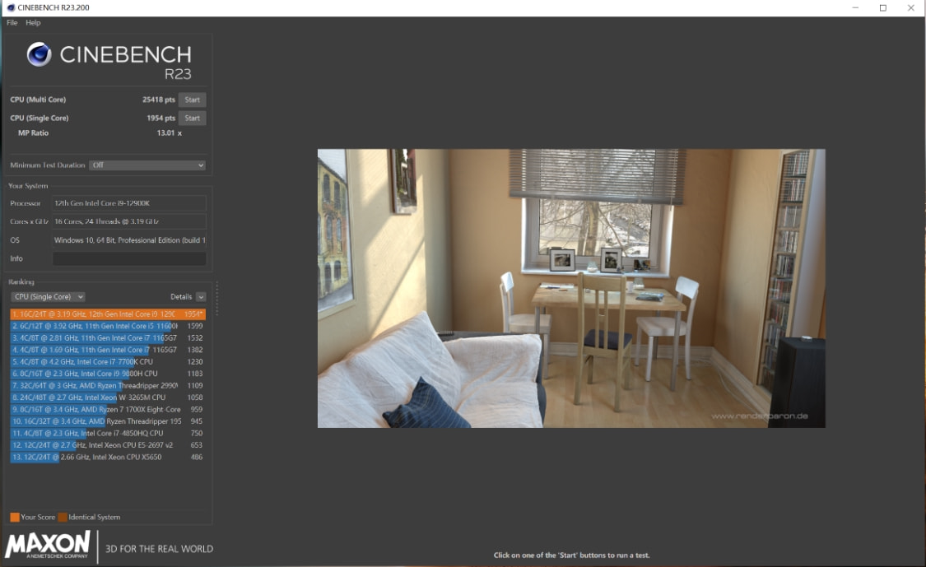Viewport: 926px width, 567px height.
Task: Click the 1954 pts single core score
Action: 161,119
